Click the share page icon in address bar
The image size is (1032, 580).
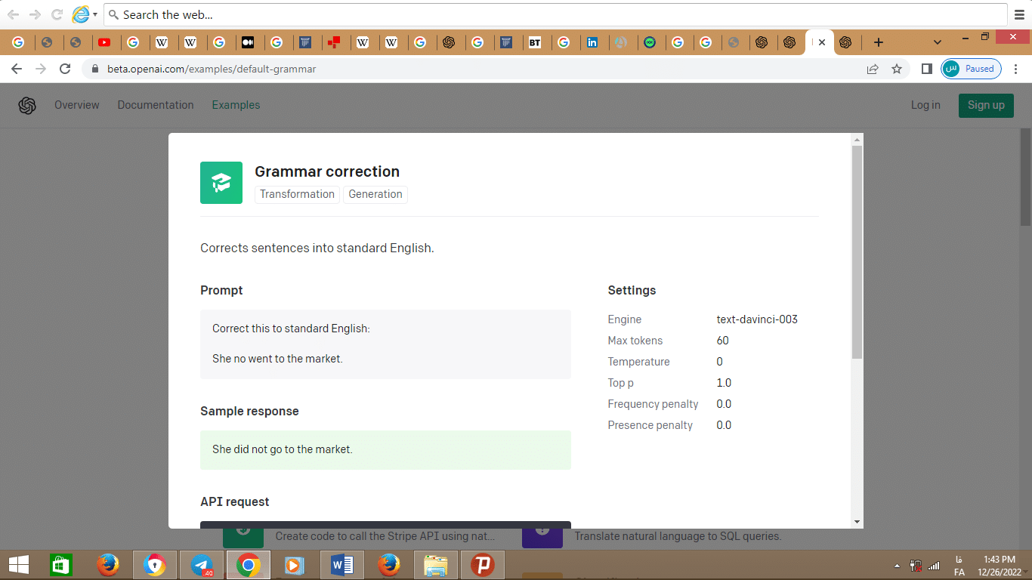873,69
